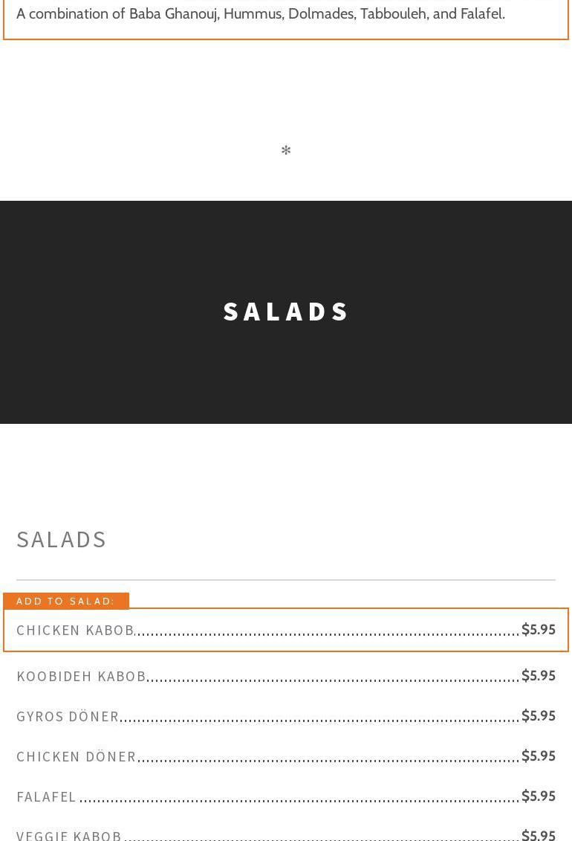This screenshot has height=841, width=572.
Task: Choose the Veggie Kabob item
Action: (69, 835)
